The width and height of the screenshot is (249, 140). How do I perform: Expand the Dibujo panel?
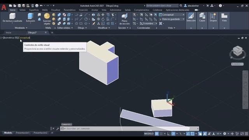[82, 28]
